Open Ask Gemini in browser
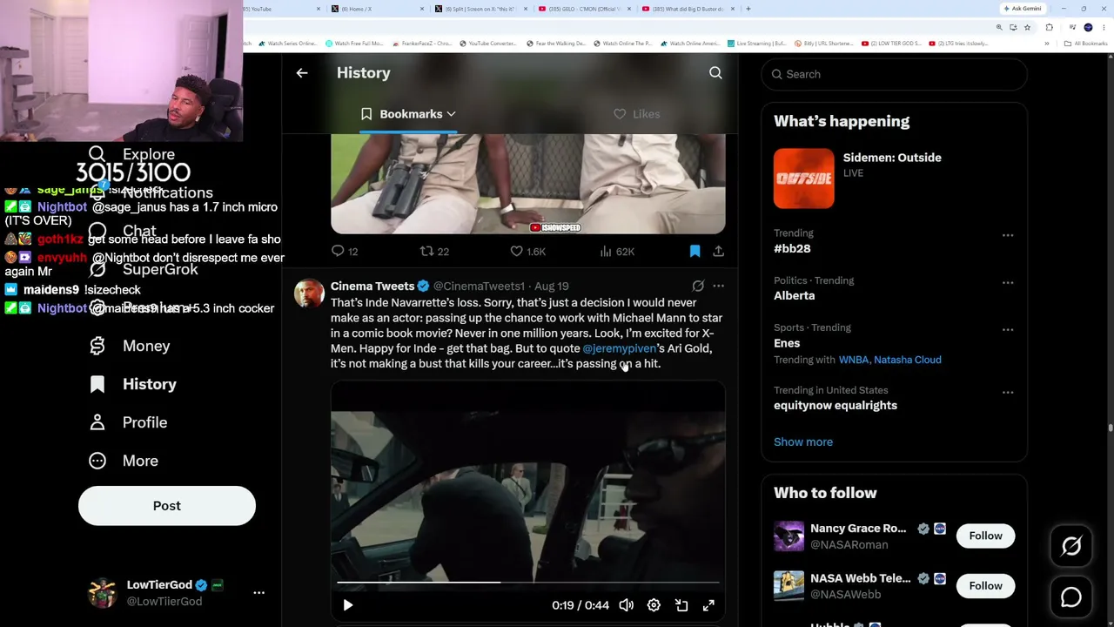1114x627 pixels. point(1023,9)
